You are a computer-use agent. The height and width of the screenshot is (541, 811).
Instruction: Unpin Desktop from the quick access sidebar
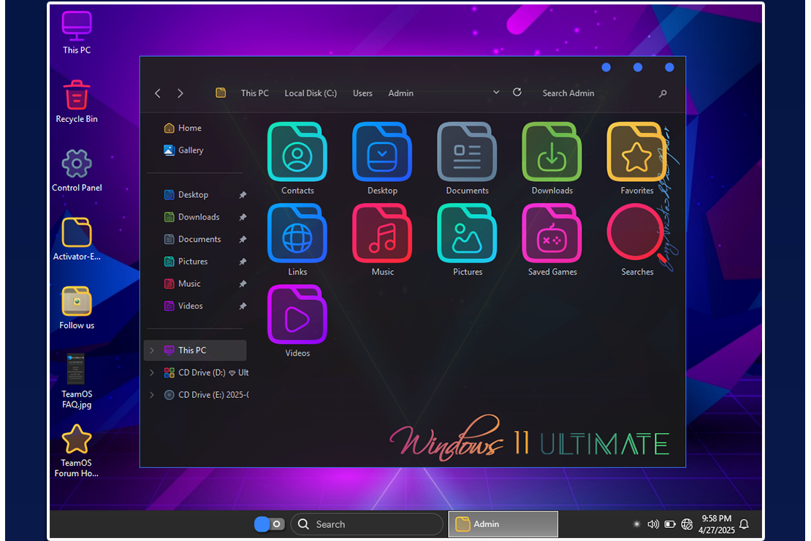(243, 195)
